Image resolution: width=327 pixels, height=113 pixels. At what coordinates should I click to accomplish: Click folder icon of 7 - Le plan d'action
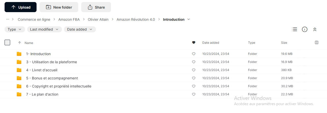pyautogui.click(x=19, y=94)
